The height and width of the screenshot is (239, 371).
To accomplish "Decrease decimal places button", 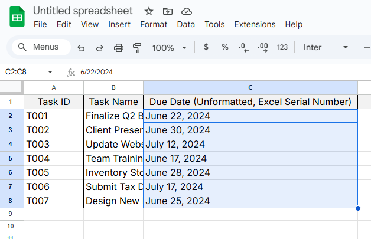I will [x=243, y=47].
